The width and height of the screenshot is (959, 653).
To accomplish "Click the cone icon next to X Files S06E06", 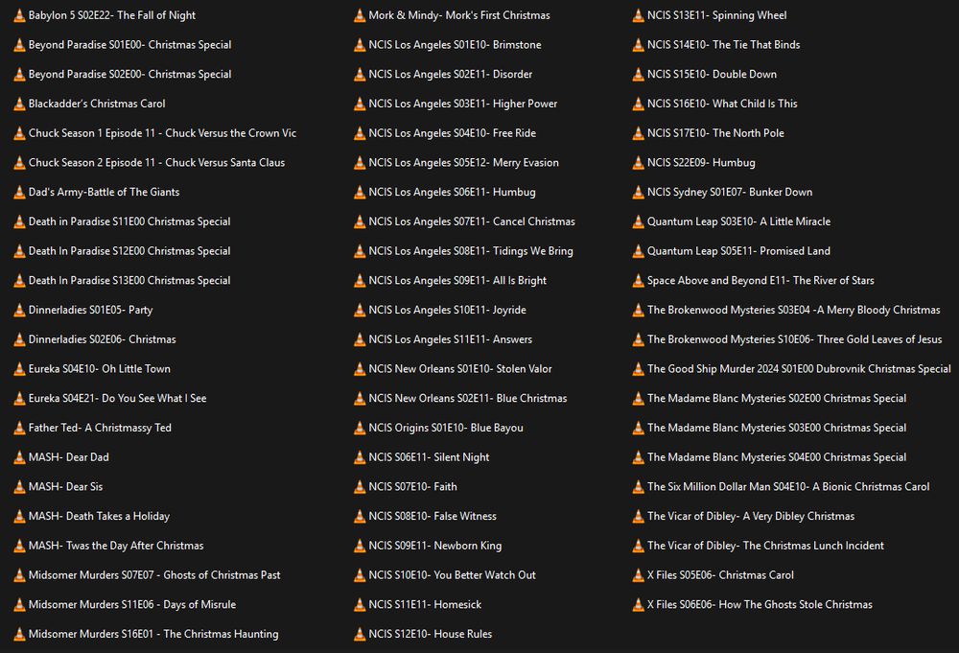I will point(638,605).
